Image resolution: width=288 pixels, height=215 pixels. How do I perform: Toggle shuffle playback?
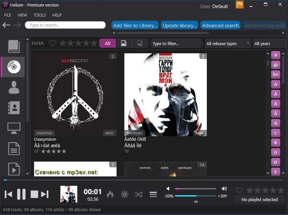139,194
